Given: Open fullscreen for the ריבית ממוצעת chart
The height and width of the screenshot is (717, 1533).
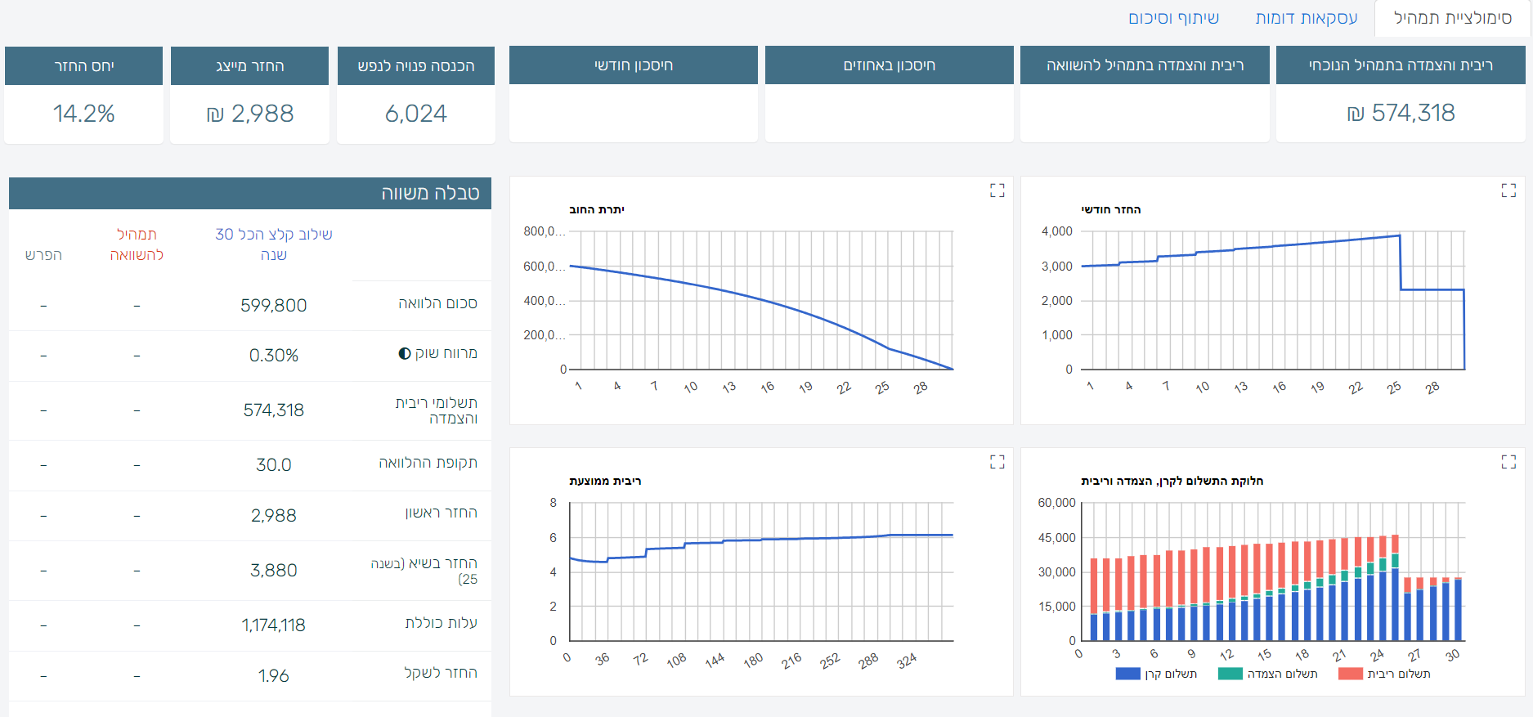Looking at the screenshot, I should pos(997,462).
